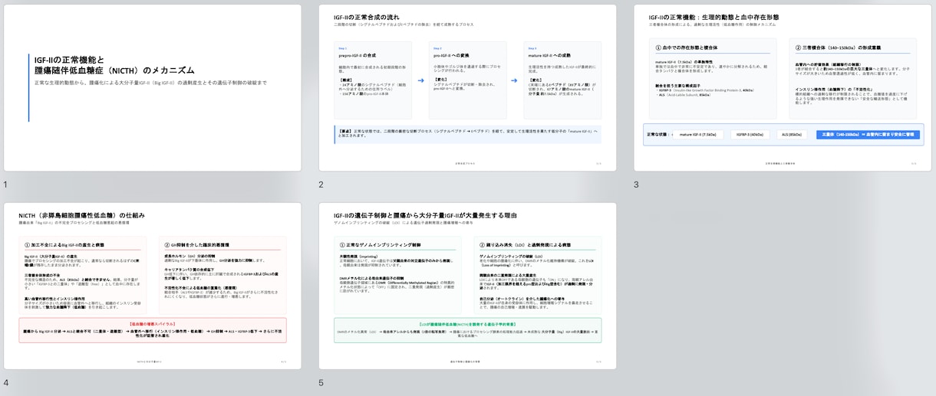This screenshot has width=936, height=396.
Task: Click the slide 1 subtitle beginning '正常な生理的動態から'
Action: (x=150, y=82)
